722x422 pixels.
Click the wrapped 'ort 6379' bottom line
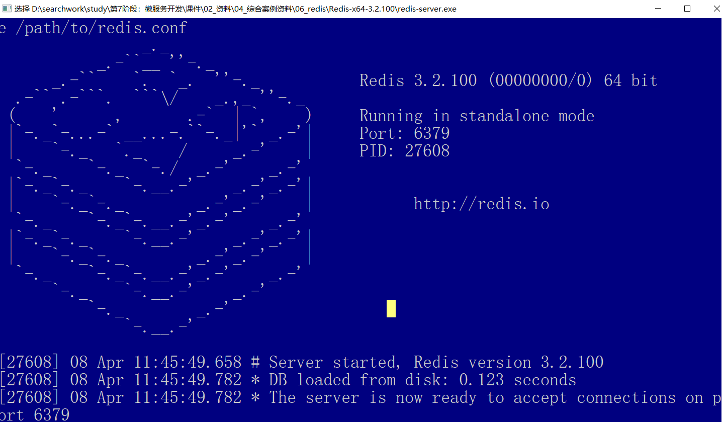35,415
